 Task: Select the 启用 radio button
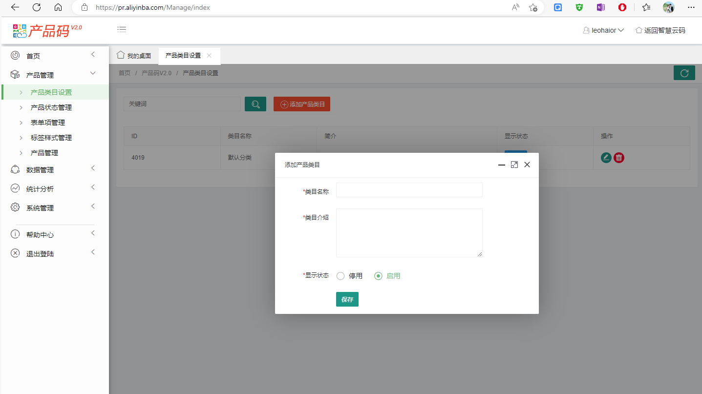coord(378,276)
